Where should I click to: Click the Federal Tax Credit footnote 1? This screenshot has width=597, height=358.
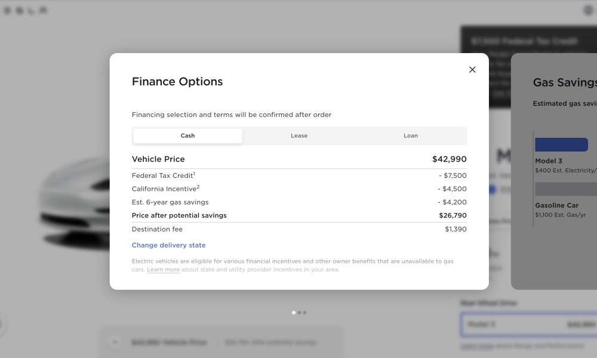(x=194, y=174)
